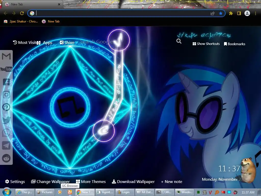The width and height of the screenshot is (261, 196).
Task: Open the Chrome profile avatar
Action: click(x=247, y=13)
